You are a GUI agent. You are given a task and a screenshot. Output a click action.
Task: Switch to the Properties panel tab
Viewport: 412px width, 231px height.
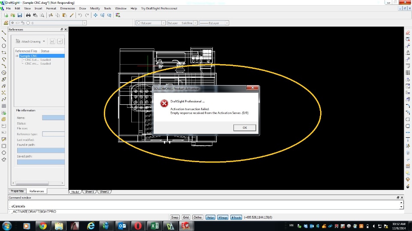click(x=17, y=191)
